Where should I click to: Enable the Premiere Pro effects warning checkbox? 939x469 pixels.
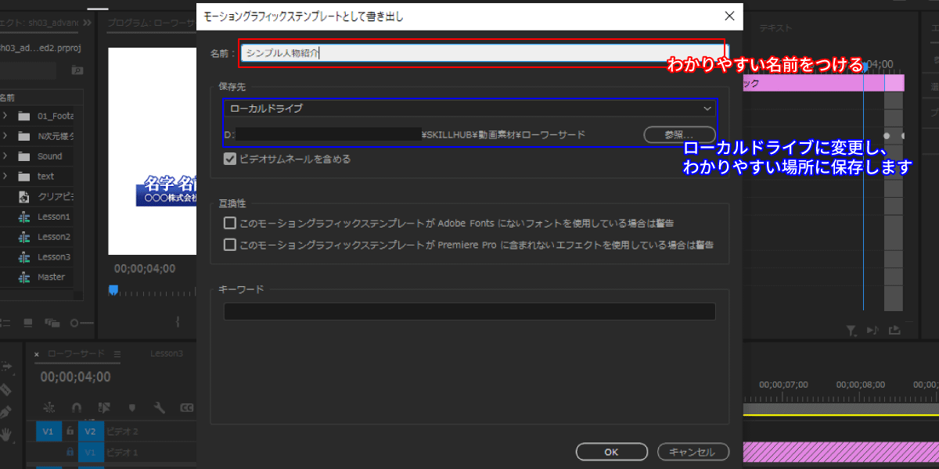coord(230,245)
